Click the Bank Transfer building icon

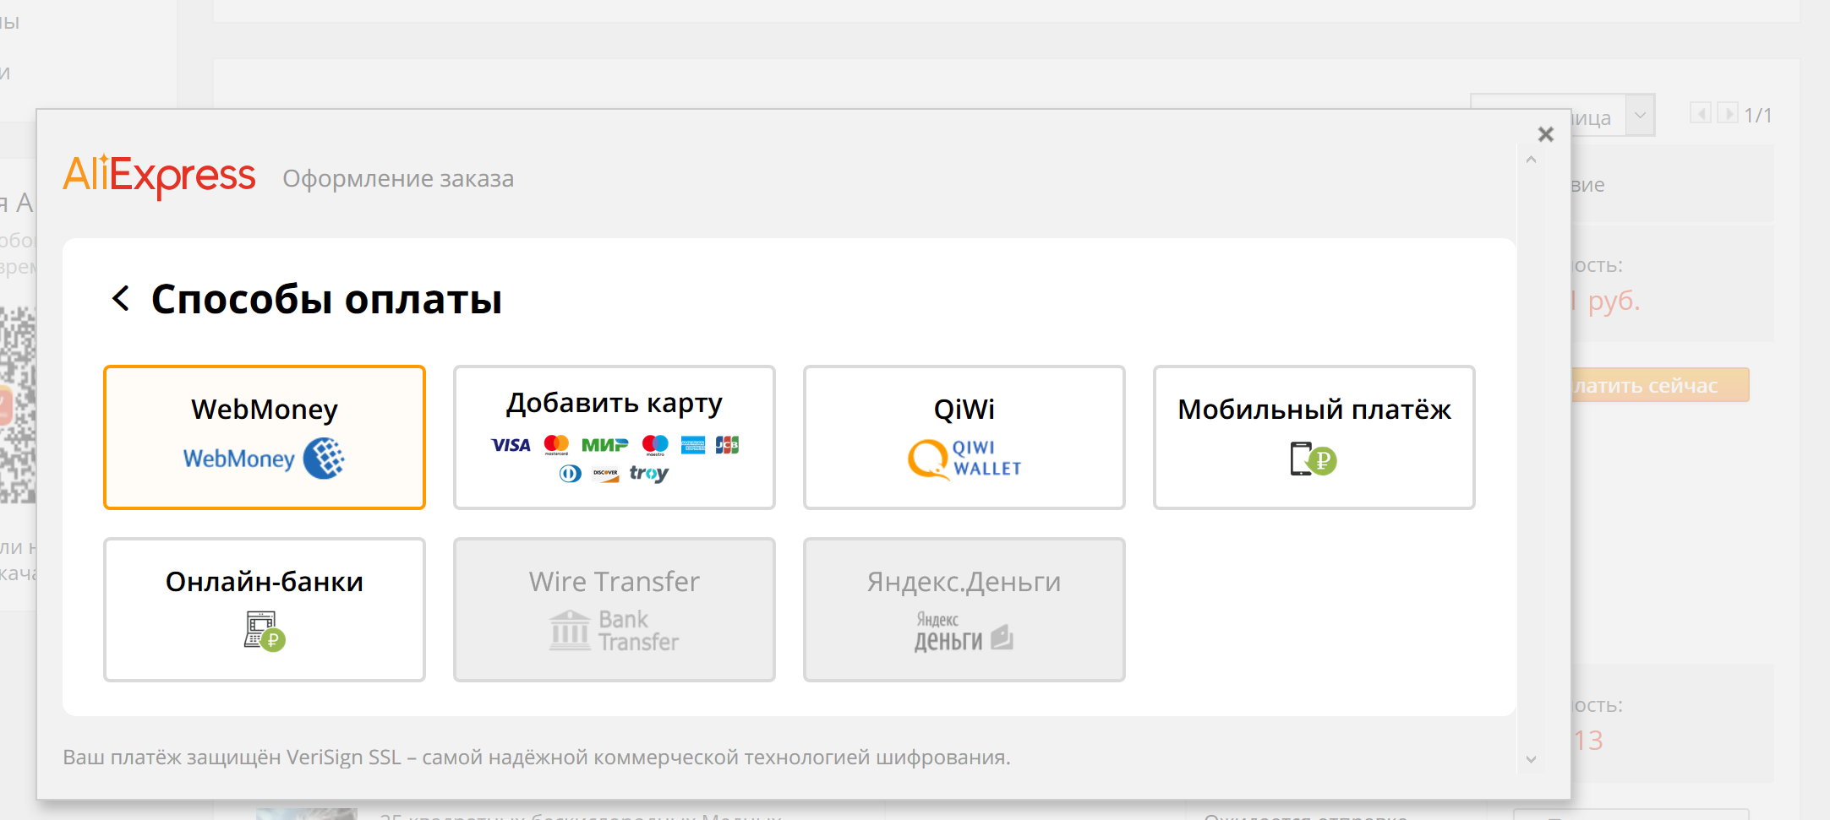click(x=570, y=630)
